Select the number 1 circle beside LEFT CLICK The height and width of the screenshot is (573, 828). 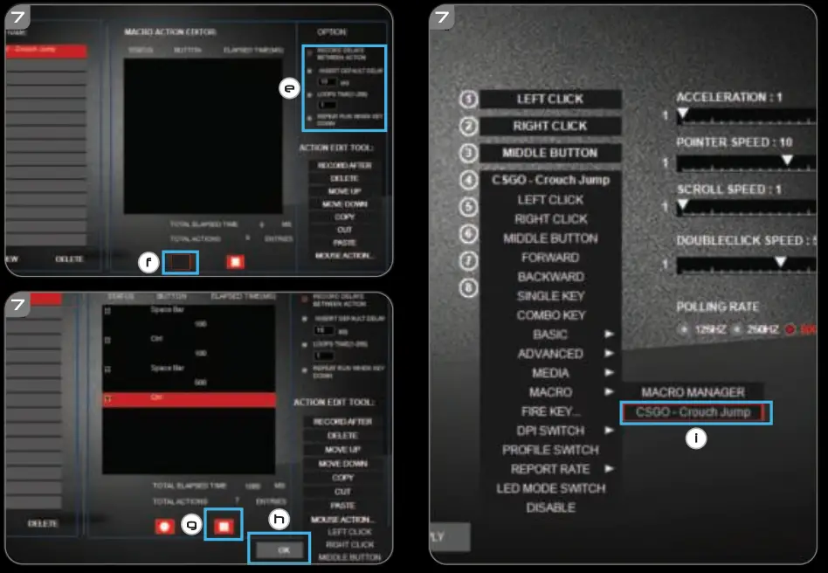pyautogui.click(x=468, y=99)
